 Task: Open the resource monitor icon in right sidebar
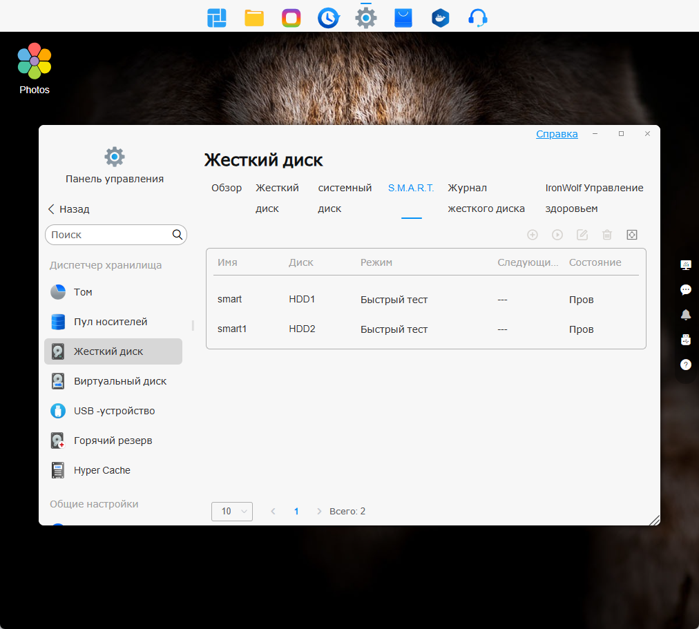pos(686,265)
